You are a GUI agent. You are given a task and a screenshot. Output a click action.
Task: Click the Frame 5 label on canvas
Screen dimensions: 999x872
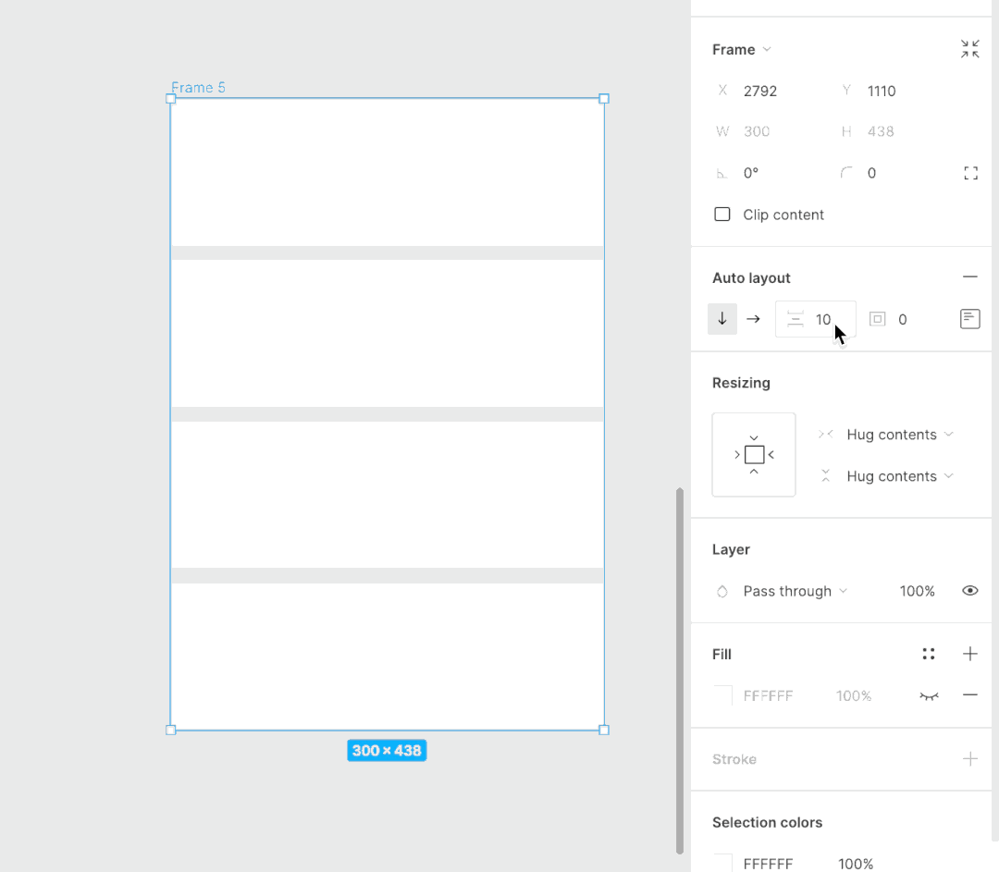tap(198, 87)
